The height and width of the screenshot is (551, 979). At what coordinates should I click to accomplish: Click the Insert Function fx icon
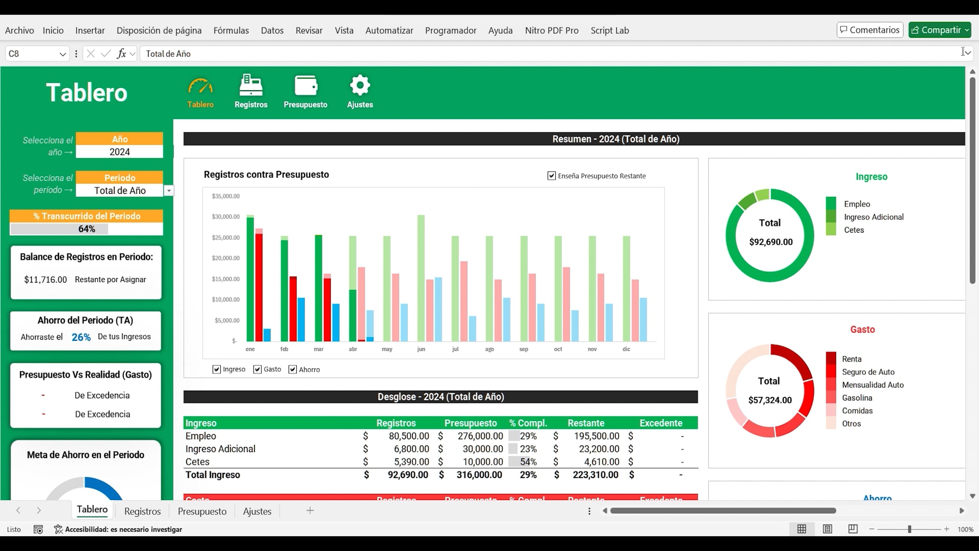[121, 53]
